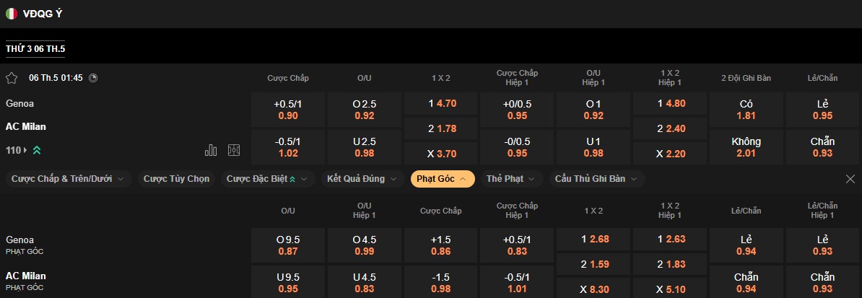This screenshot has height=298, width=862.
Task: Open match statistics bar chart icon
Action: [211, 150]
